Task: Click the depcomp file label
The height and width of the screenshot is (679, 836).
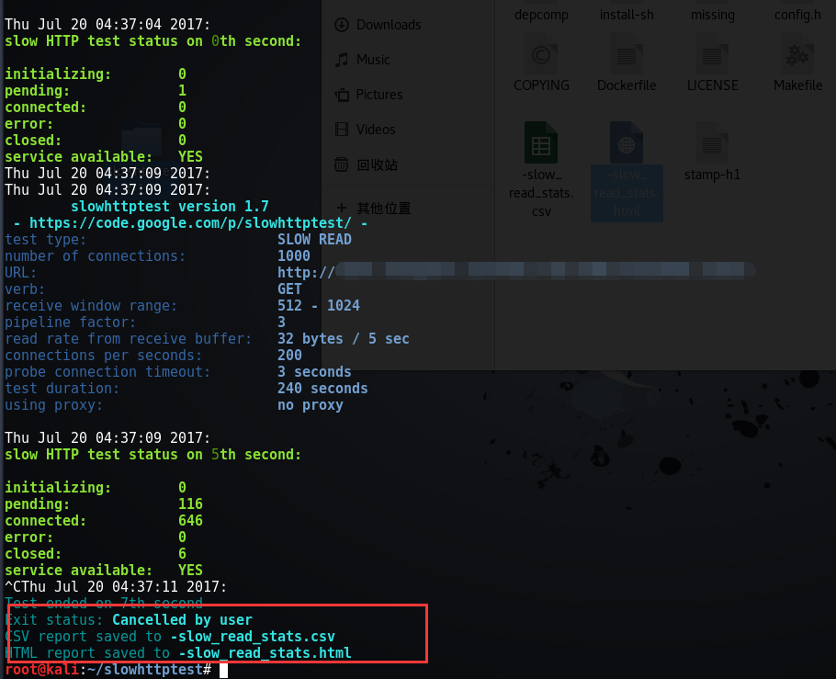Action: point(541,15)
